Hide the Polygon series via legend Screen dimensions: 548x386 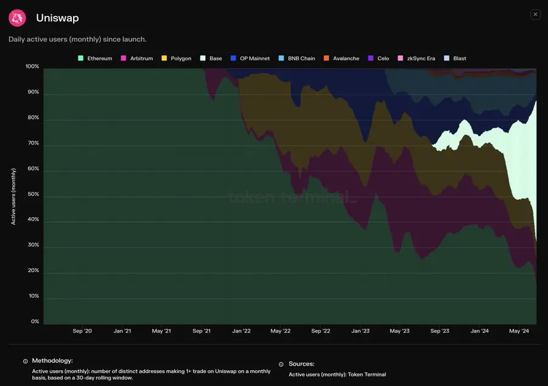point(177,59)
